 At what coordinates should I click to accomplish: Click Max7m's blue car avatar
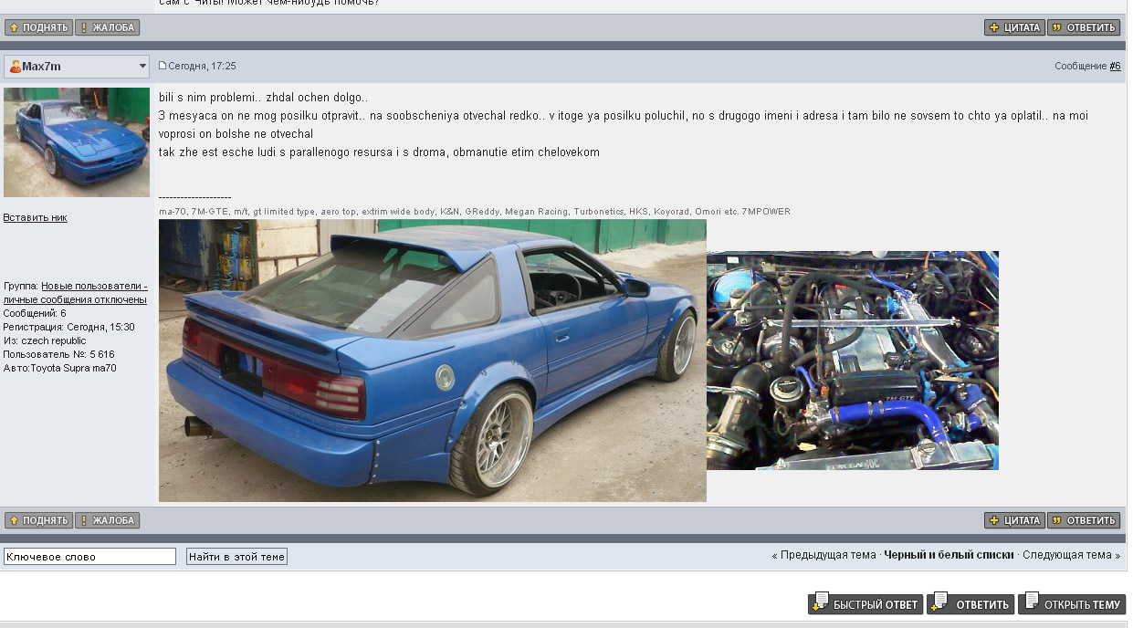[77, 142]
